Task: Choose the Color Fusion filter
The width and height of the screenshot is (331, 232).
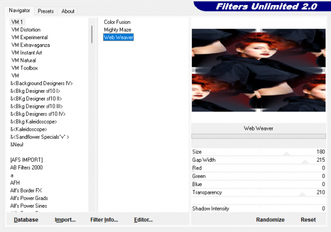Action: click(117, 22)
